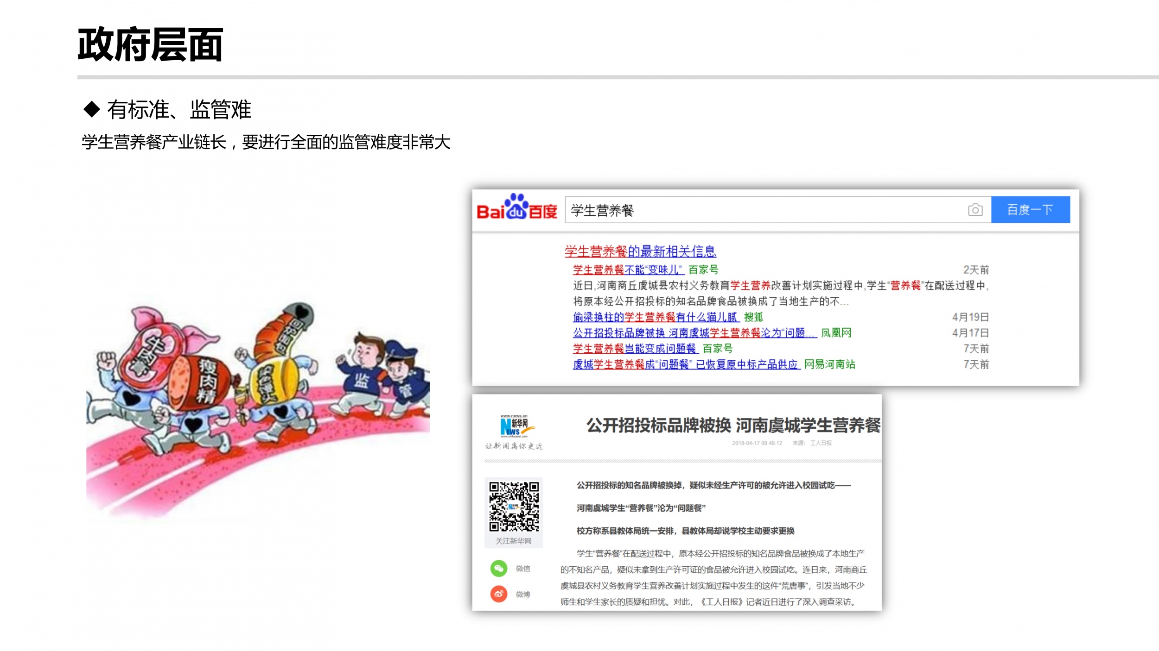The width and height of the screenshot is (1159, 651).
Task: Click the 学生营养餐 search input field
Action: point(765,210)
